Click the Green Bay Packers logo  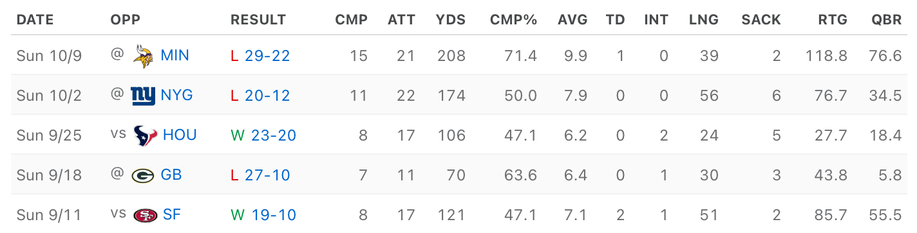pyautogui.click(x=142, y=175)
